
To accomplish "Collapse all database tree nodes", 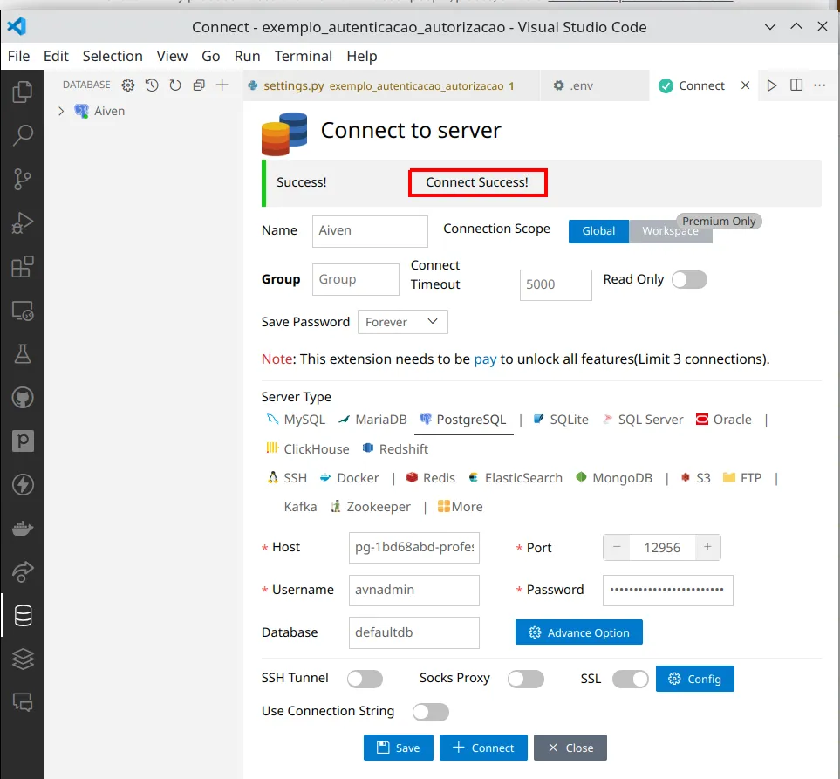I will pyautogui.click(x=199, y=85).
